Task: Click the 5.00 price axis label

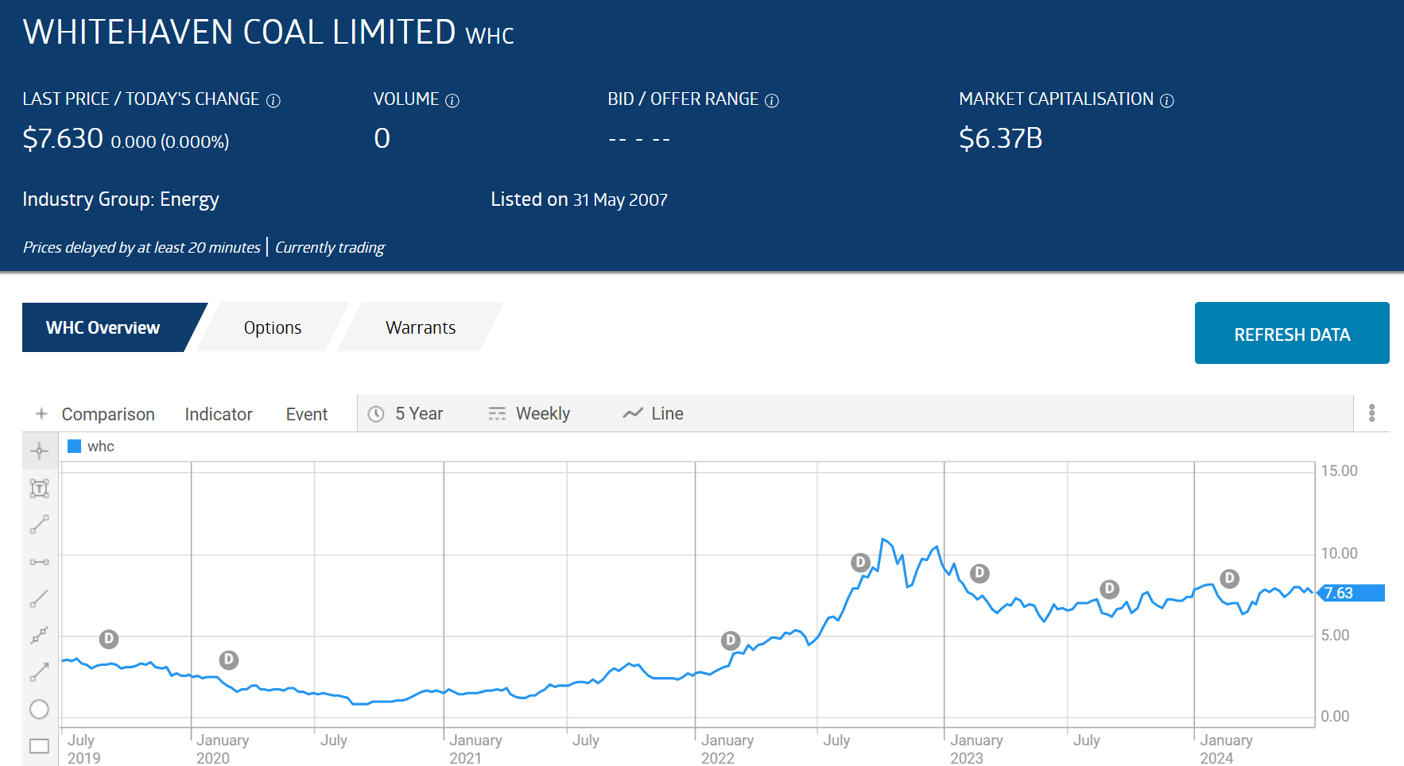Action: 1335,635
